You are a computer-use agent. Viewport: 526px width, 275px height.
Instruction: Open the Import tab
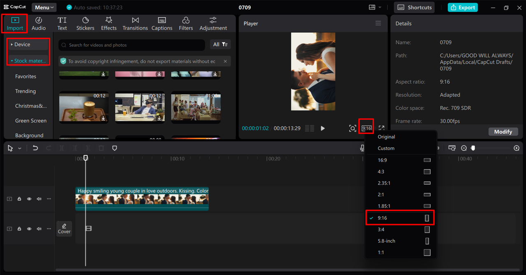pyautogui.click(x=15, y=24)
